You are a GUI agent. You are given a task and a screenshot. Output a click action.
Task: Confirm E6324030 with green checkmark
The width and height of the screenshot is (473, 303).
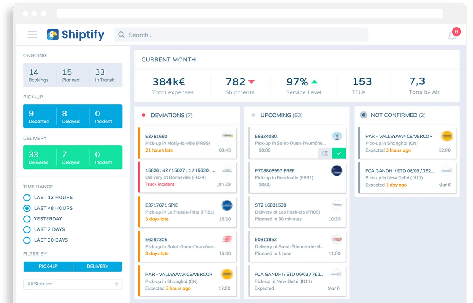tap(339, 153)
